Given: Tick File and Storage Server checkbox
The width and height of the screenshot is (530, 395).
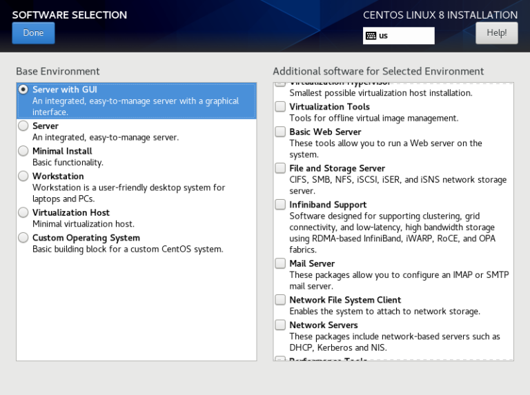Looking at the screenshot, I should coord(280,168).
